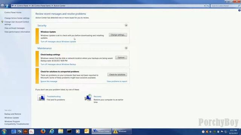Open Backup and Restore under See also
Screen dimensions: 241x135
[x=13, y=114]
